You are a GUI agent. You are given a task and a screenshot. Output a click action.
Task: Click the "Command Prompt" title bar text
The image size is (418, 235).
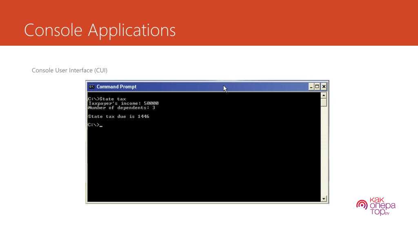116,86
